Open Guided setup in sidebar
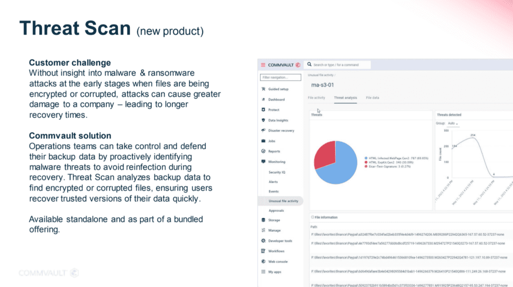The image size is (513, 287). point(278,89)
